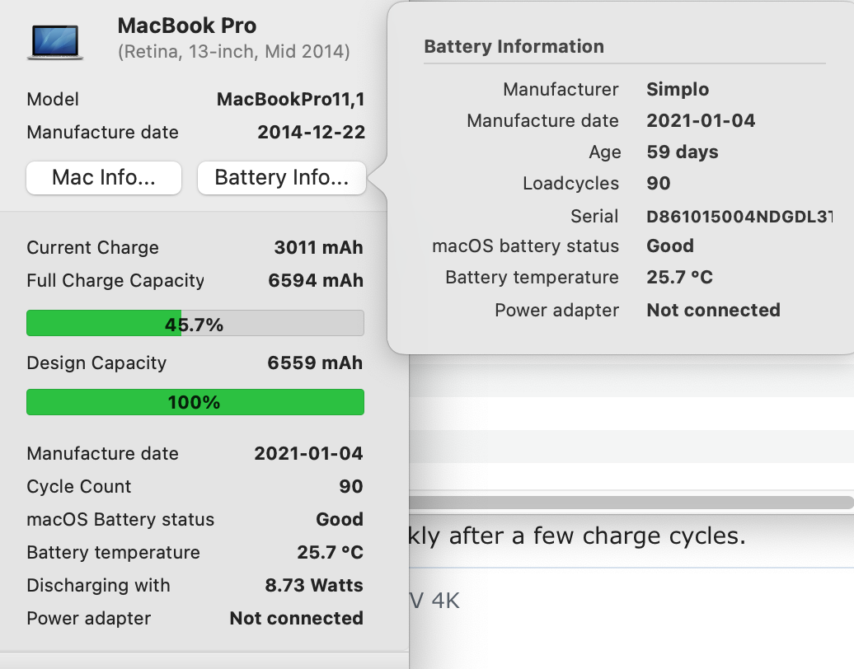Image resolution: width=854 pixels, height=669 pixels.
Task: Click the MacBook Pro laptop icon
Action: [x=54, y=41]
